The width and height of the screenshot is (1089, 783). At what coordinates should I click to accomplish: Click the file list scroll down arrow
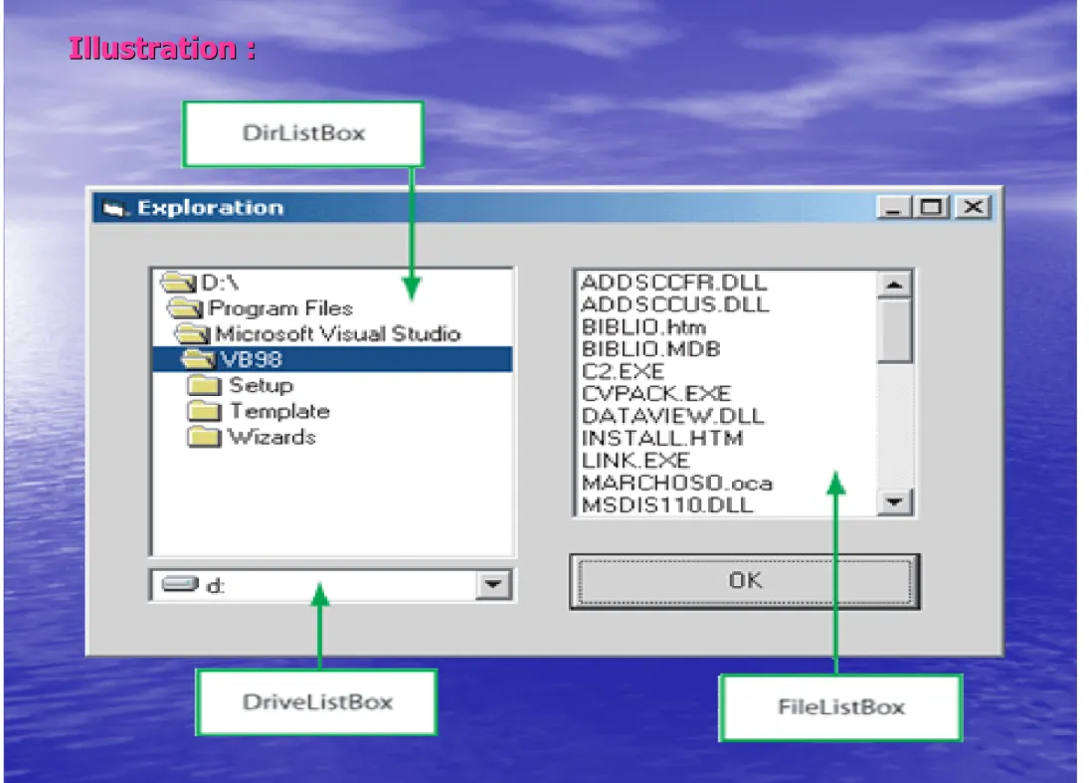tap(894, 501)
